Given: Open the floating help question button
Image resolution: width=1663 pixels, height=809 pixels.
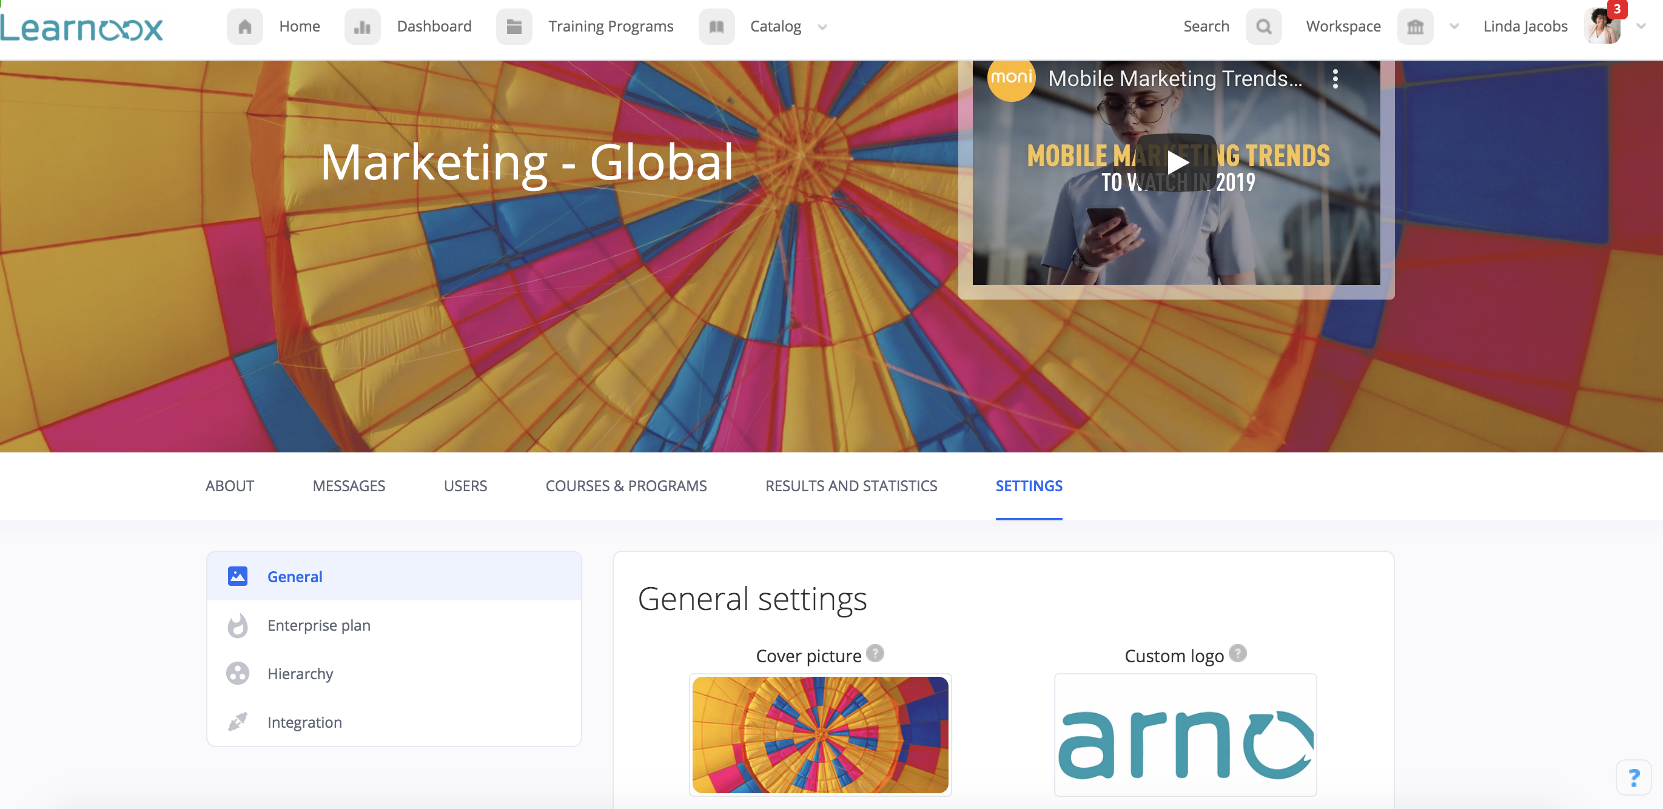Looking at the screenshot, I should pos(1633,777).
